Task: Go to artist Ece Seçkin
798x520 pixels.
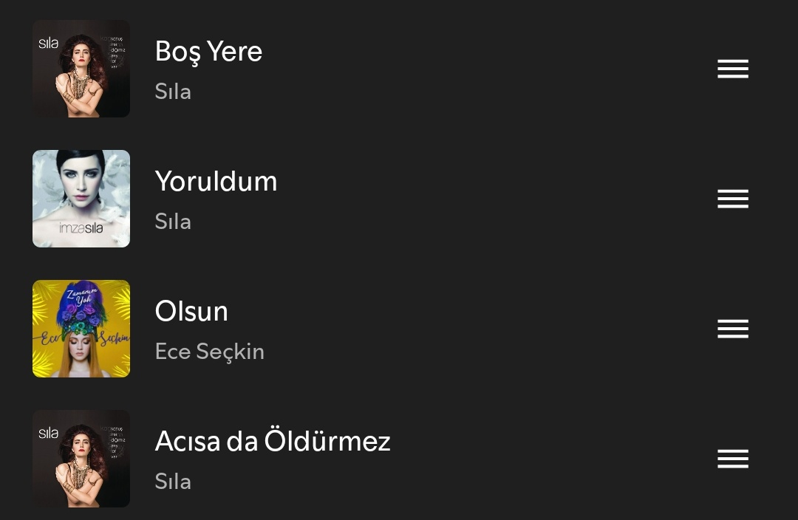Action: pos(209,352)
